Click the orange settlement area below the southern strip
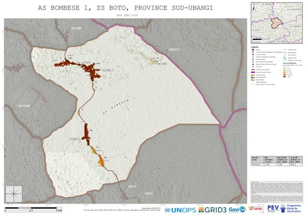 coord(101,161)
